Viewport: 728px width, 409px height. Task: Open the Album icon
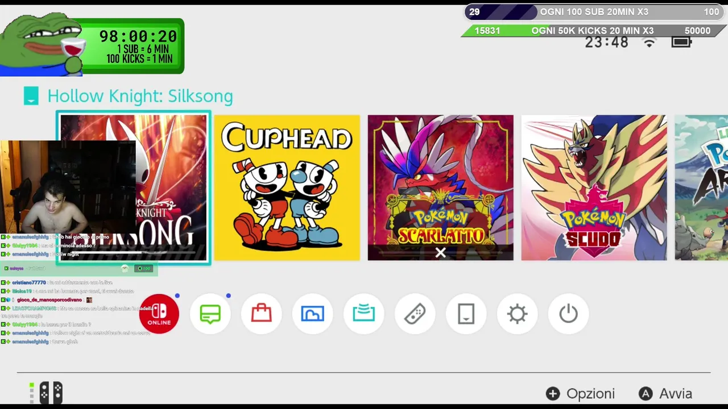coord(313,314)
